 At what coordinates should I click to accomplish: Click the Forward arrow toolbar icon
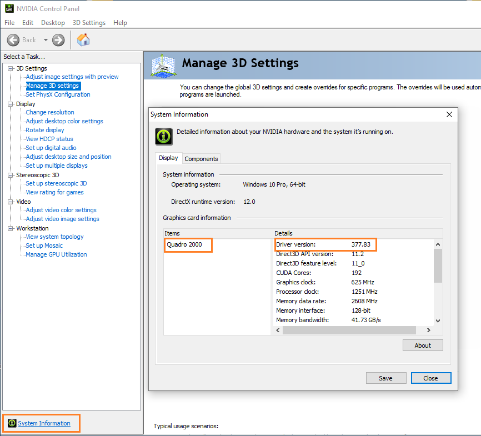pyautogui.click(x=58, y=40)
